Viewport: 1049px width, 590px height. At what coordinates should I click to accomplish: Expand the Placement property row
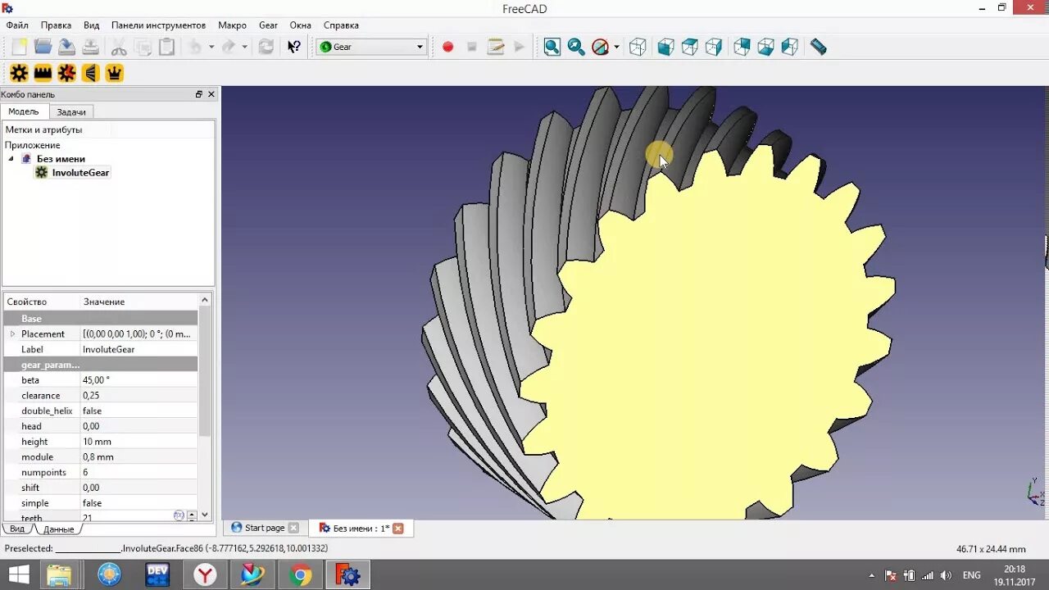12,334
